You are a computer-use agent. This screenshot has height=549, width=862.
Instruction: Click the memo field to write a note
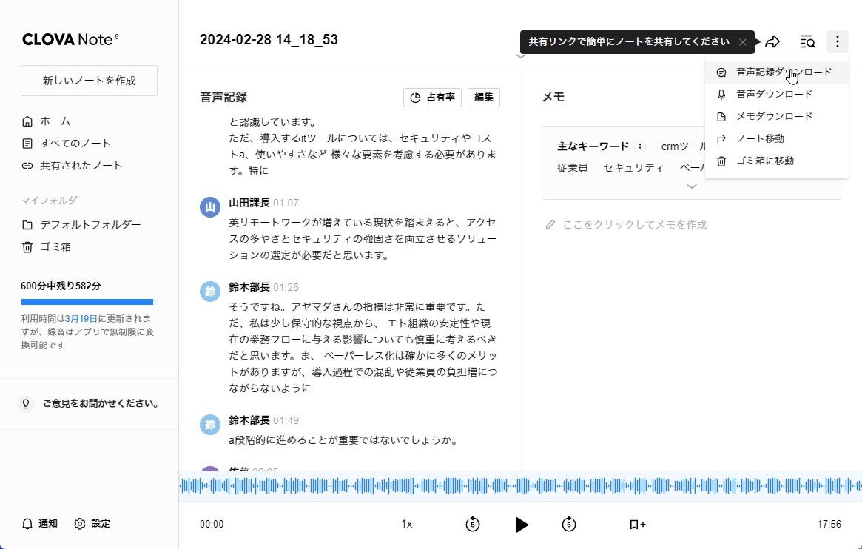click(x=634, y=224)
